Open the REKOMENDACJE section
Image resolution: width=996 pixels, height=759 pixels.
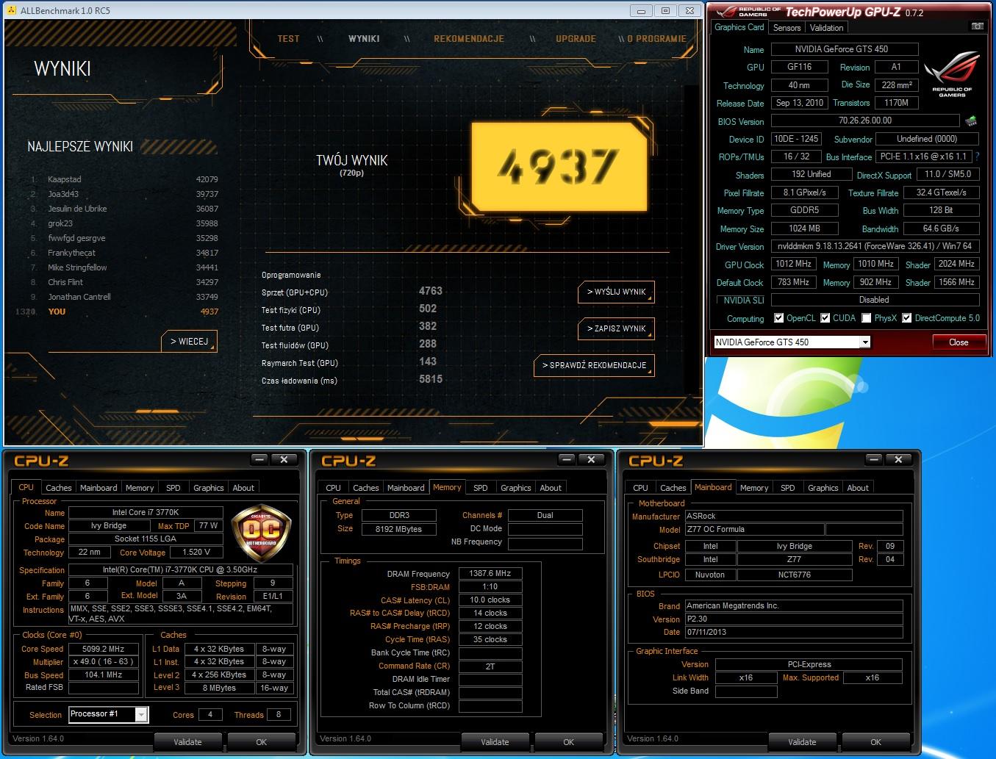469,39
